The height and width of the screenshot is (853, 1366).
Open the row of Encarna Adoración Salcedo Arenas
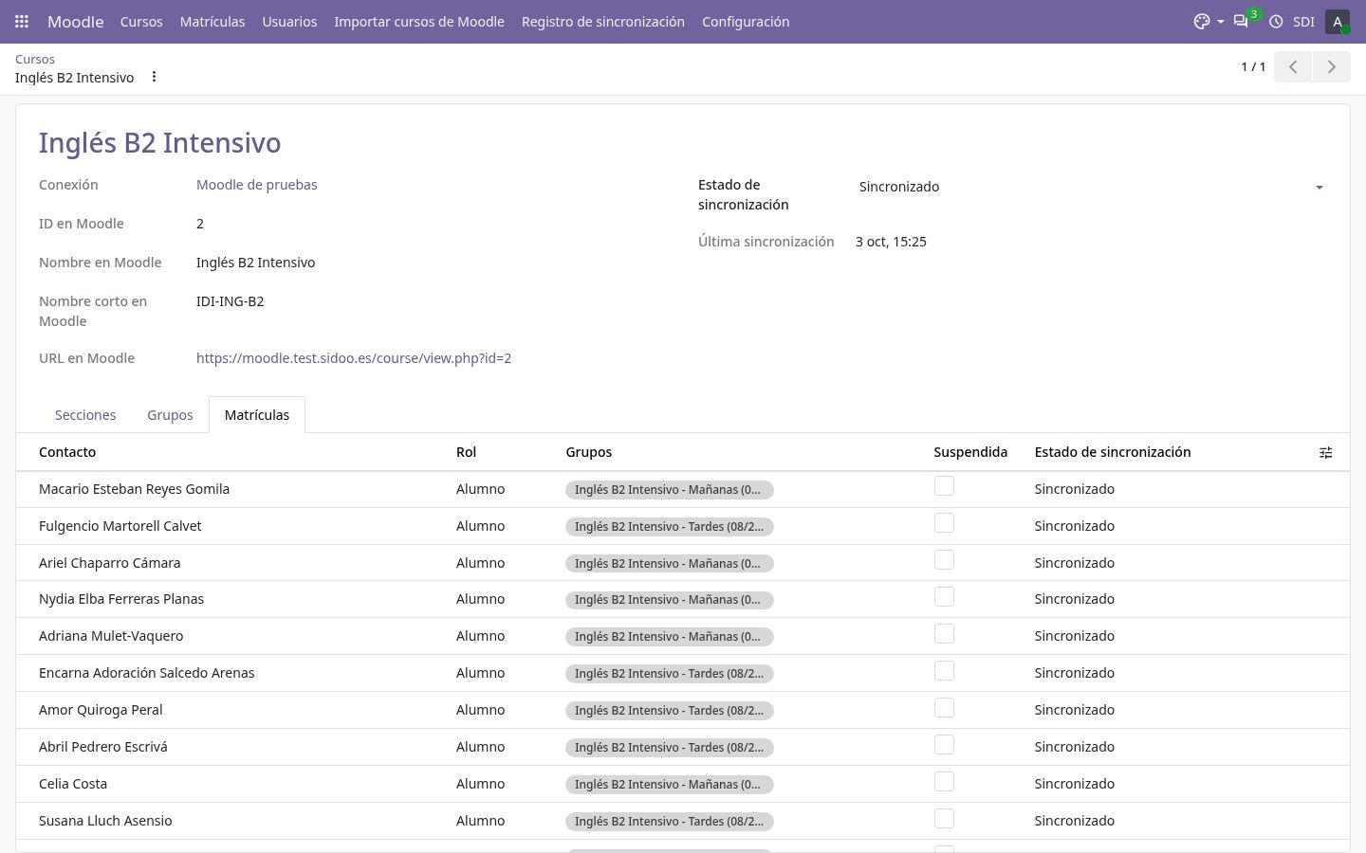683,673
